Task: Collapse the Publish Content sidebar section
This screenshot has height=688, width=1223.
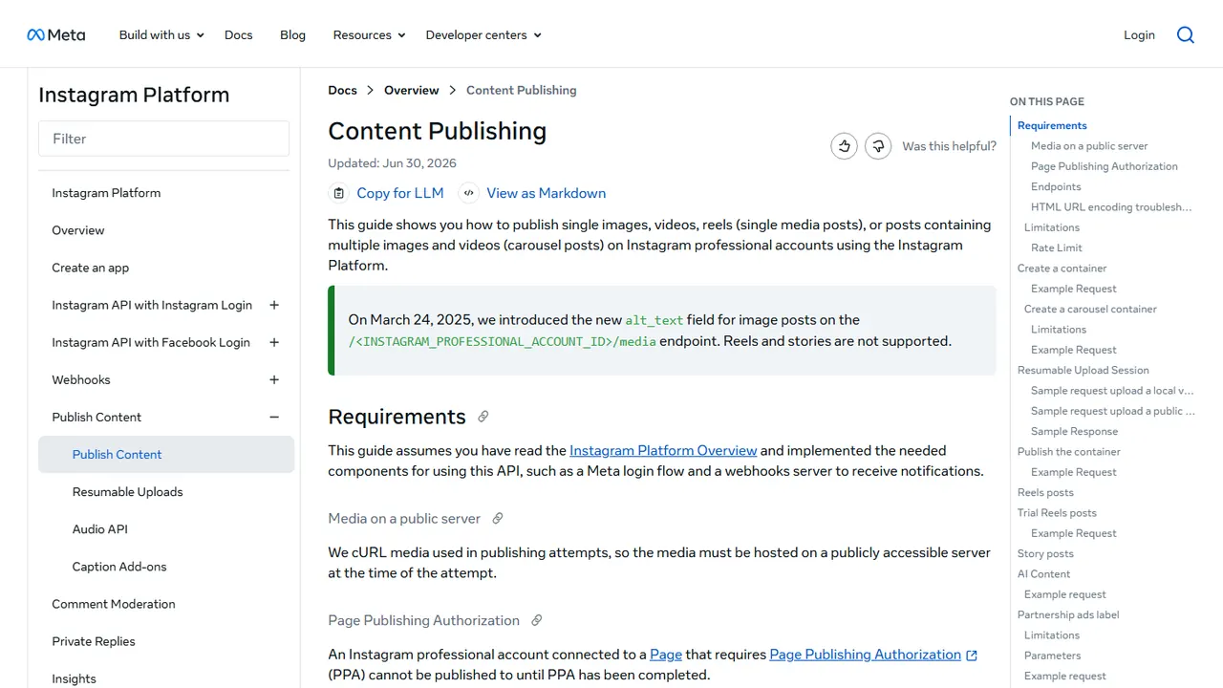Action: tap(274, 417)
